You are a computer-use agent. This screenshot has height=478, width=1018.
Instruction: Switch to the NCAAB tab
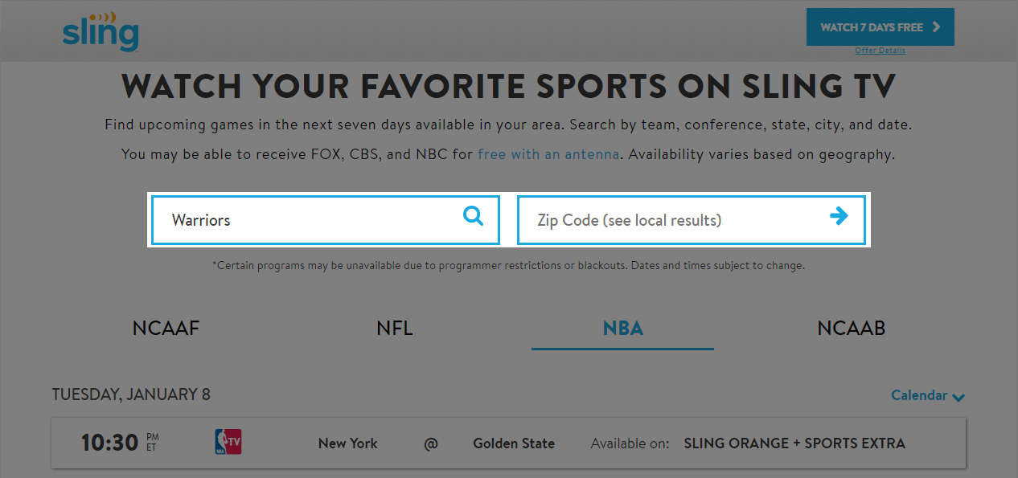(x=852, y=328)
